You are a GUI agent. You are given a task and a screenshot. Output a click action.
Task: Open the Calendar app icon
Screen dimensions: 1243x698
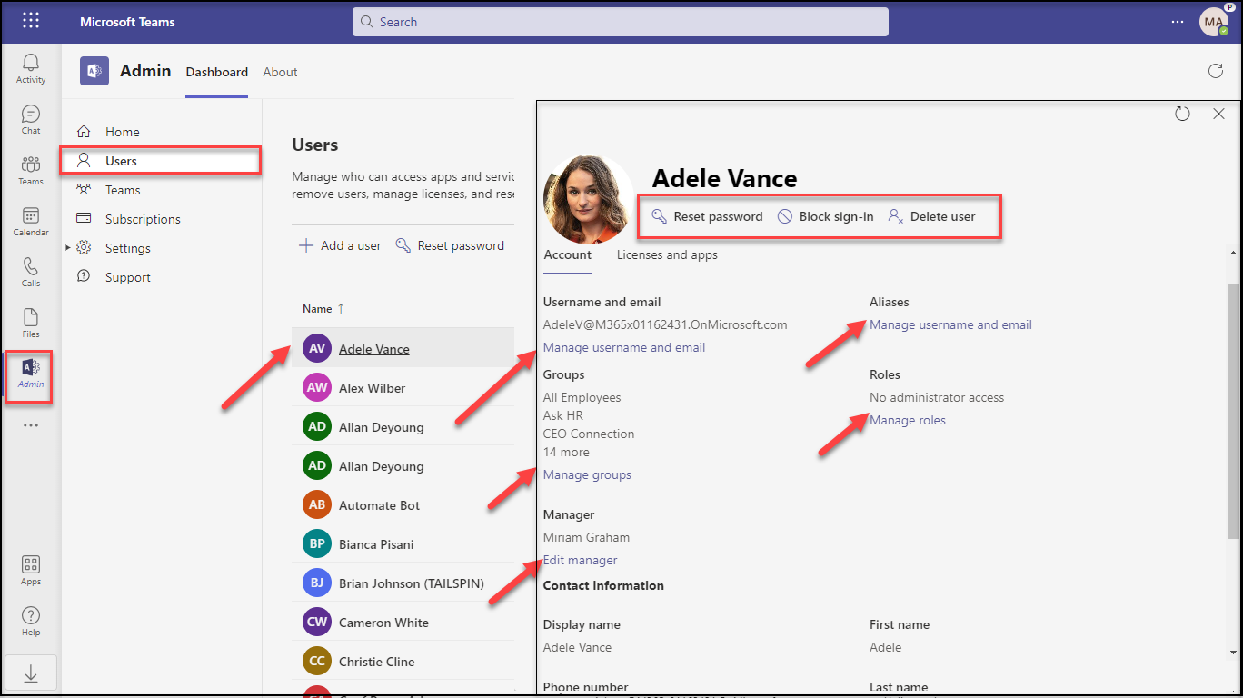31,221
